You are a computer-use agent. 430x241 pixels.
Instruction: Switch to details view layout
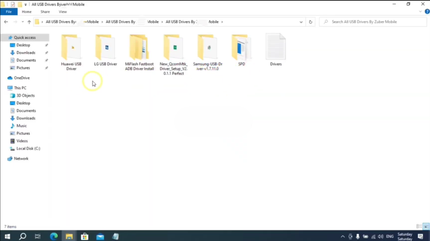[419, 226]
